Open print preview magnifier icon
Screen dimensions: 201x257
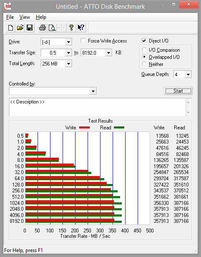[x=52, y=28]
